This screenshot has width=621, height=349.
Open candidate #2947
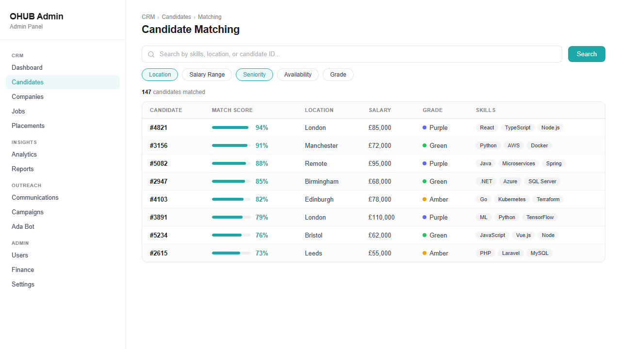pyautogui.click(x=159, y=182)
